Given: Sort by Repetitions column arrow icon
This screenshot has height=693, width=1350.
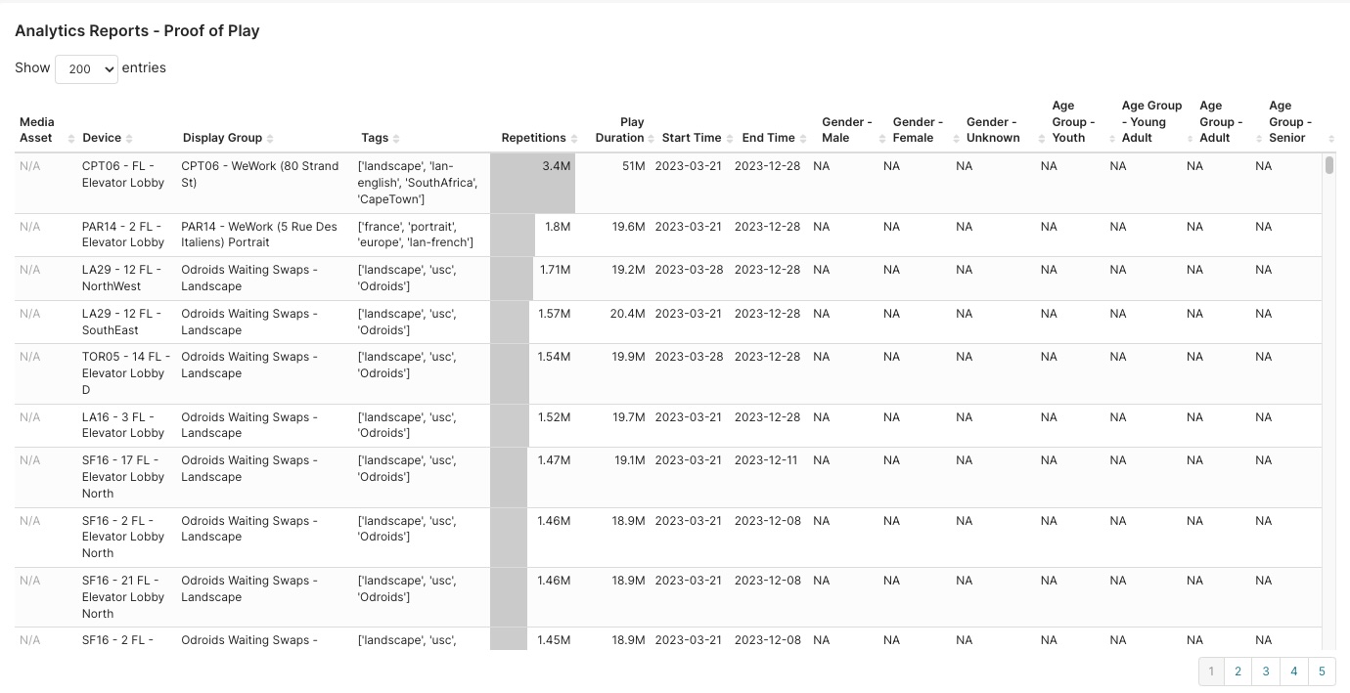Looking at the screenshot, I should coord(574,139).
